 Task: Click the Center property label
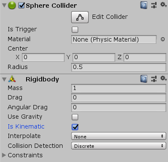coord(18,48)
